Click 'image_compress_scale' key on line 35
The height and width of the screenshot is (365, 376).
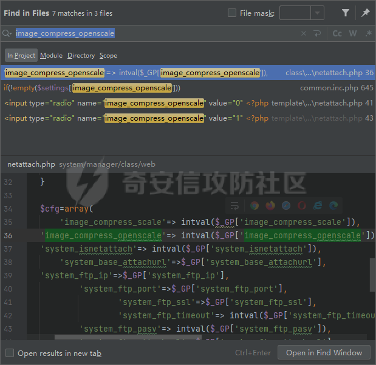click(x=113, y=222)
